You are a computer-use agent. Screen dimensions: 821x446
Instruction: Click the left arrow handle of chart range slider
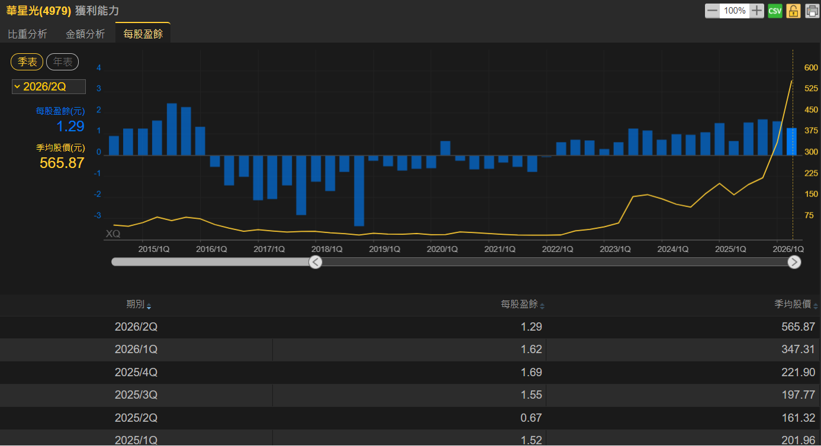click(x=315, y=262)
